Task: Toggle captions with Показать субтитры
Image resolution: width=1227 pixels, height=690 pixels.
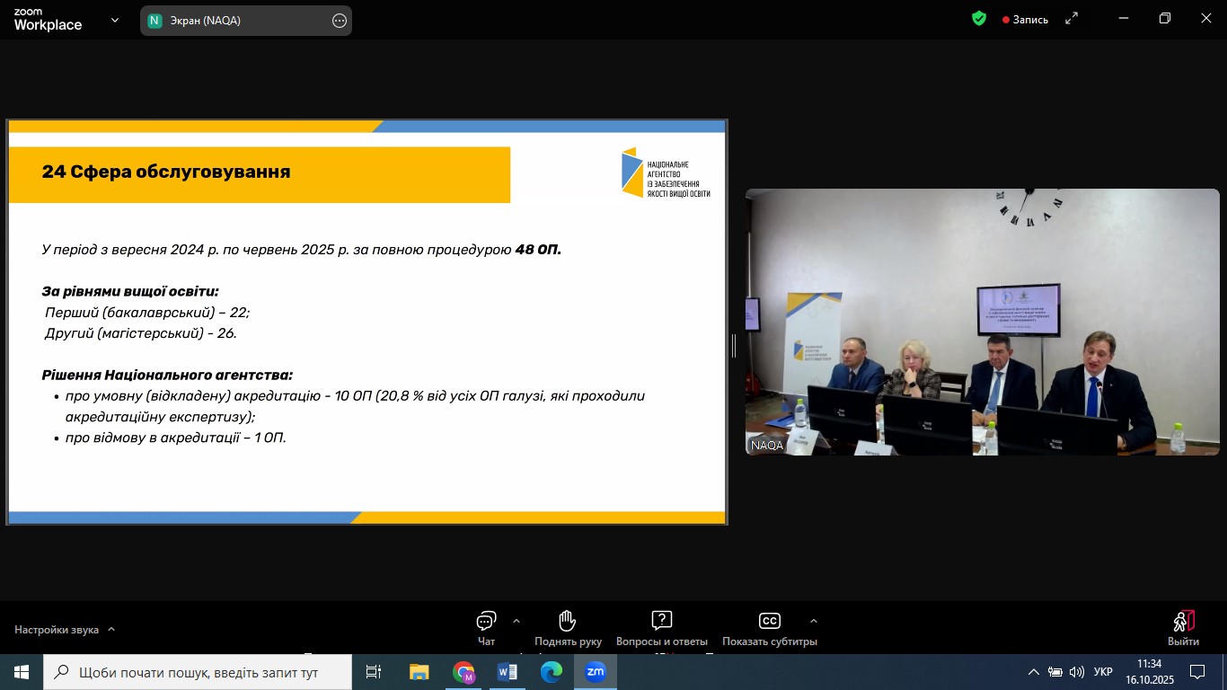Action: [769, 622]
